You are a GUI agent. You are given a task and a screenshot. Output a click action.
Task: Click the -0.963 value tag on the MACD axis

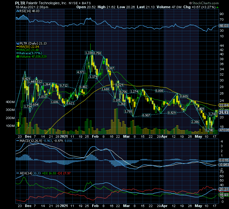(x=223, y=165)
